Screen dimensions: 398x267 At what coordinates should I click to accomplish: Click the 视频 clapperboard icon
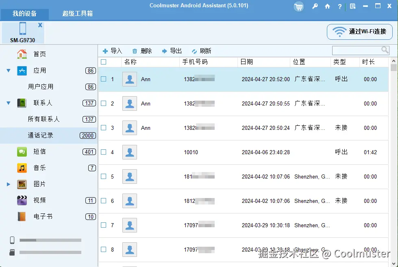(22, 200)
